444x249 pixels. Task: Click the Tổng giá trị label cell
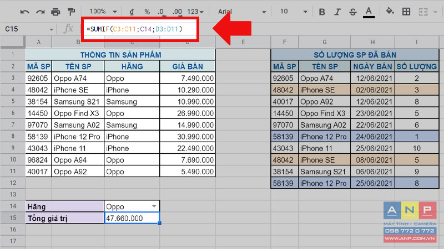(64, 218)
